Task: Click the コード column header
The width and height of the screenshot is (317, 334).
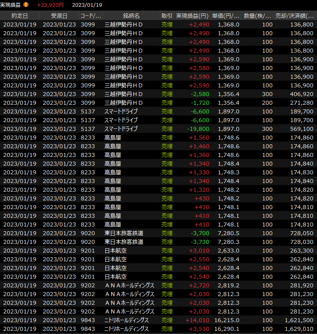Action: coord(91,16)
